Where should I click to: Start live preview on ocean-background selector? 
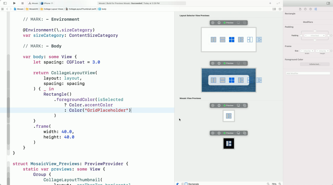tap(212, 63)
